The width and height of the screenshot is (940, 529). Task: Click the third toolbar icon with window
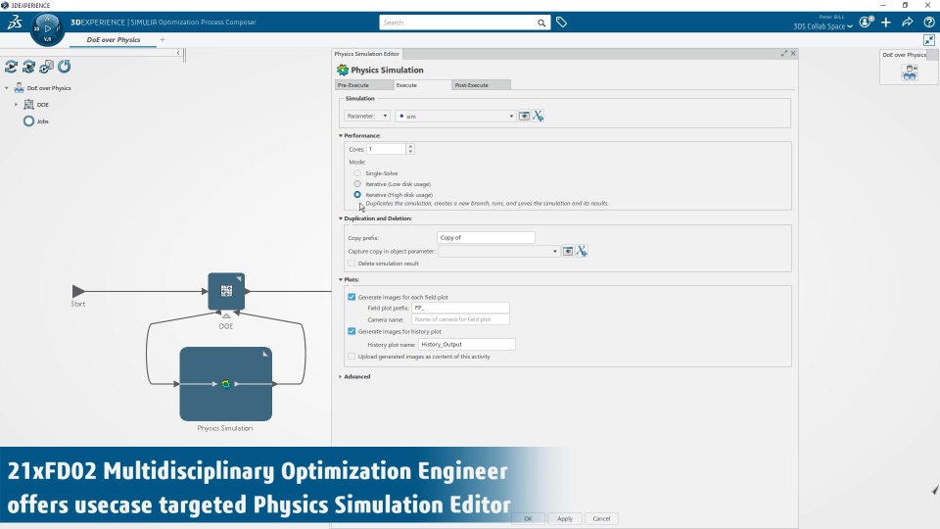[46, 66]
